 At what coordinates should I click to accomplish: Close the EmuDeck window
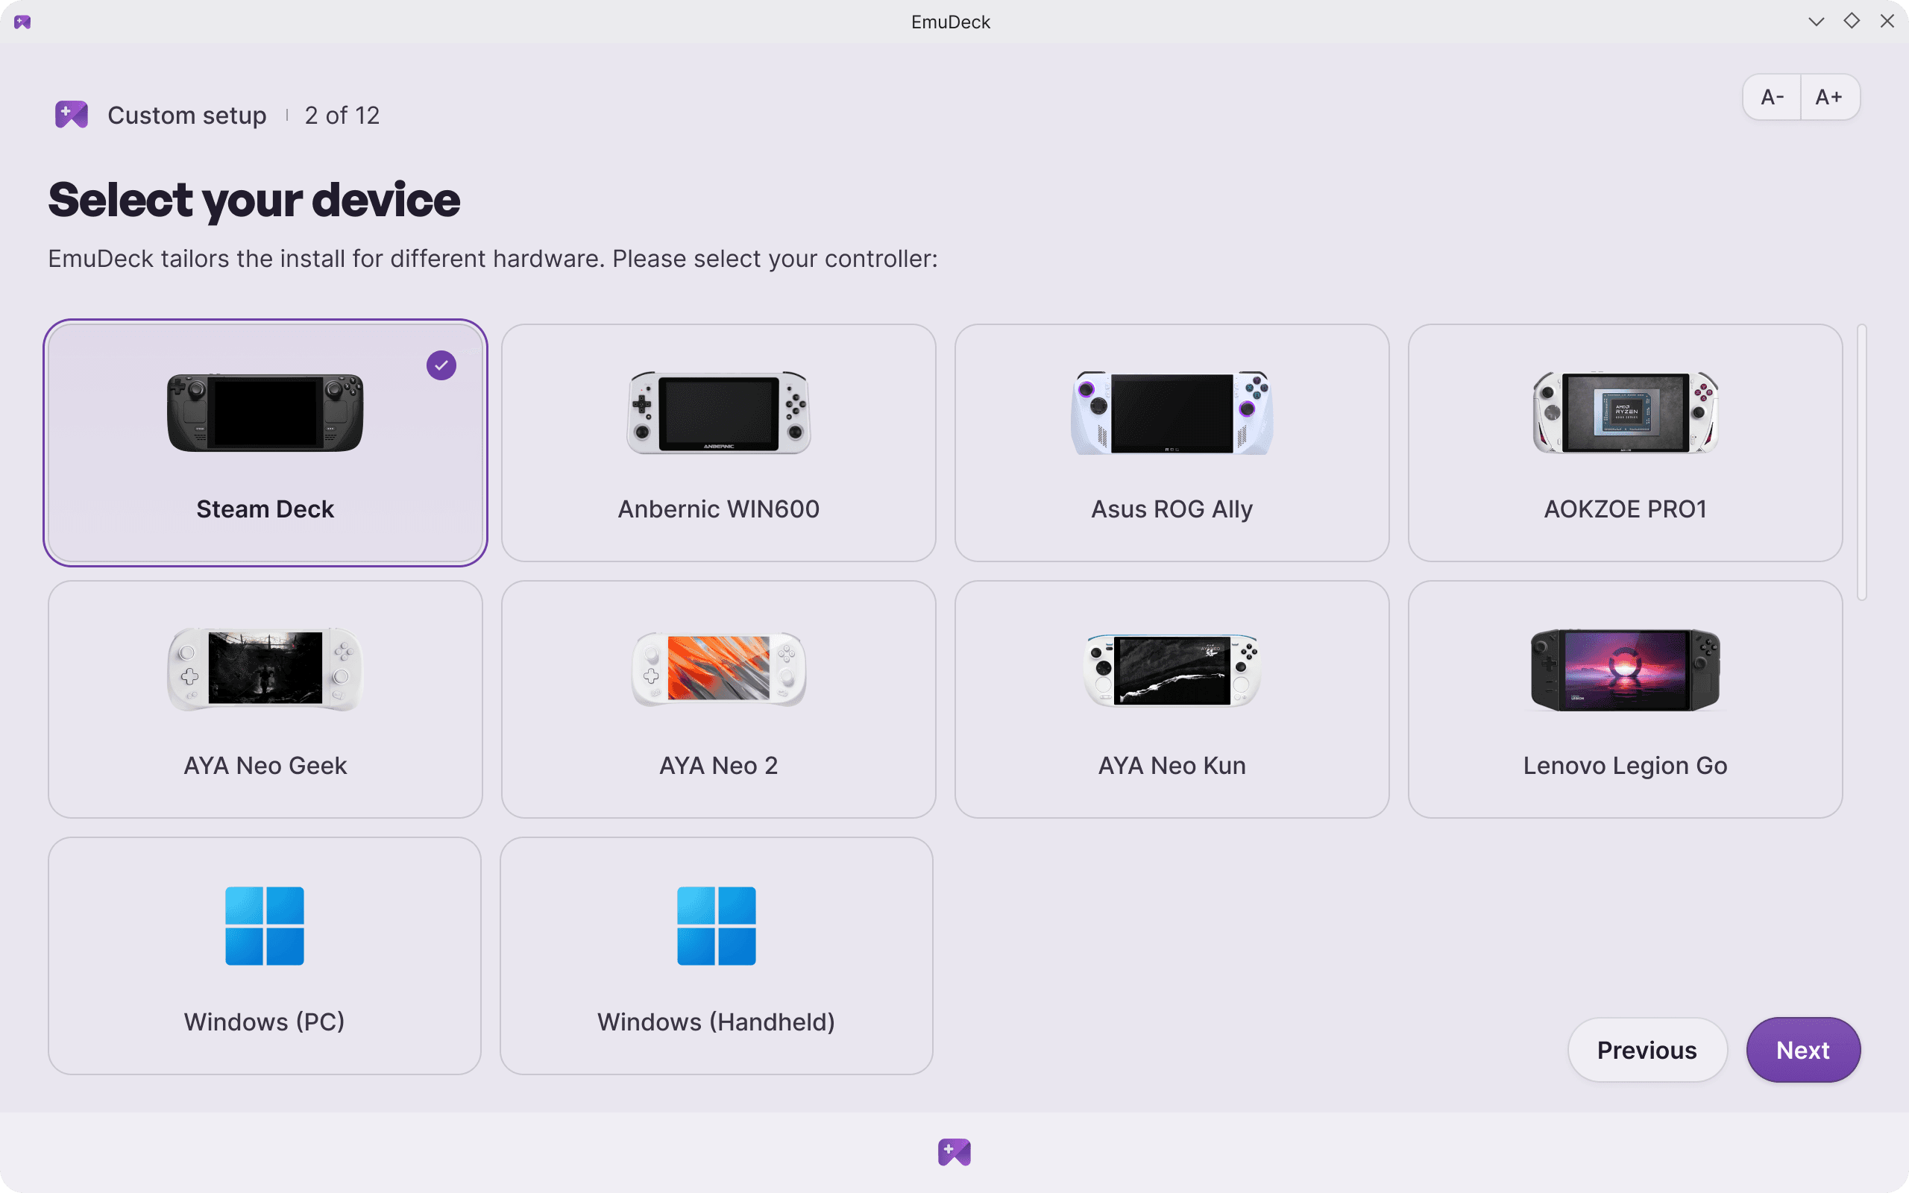[1887, 22]
